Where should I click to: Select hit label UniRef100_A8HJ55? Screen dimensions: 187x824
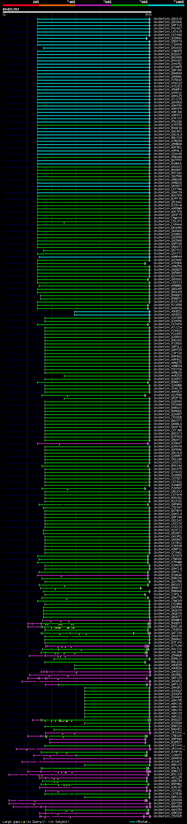pos(168,701)
